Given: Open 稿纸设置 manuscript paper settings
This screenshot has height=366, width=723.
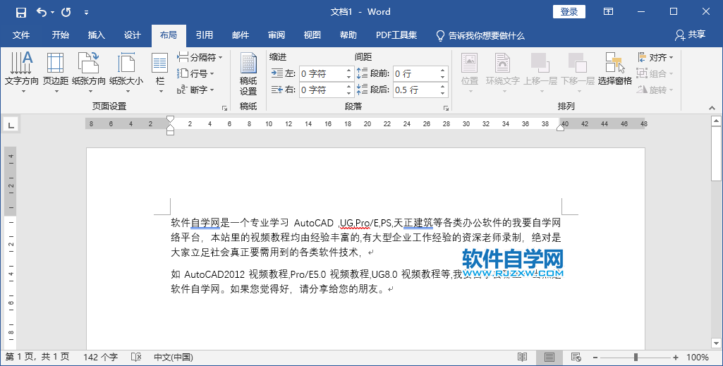Looking at the screenshot, I should tap(248, 74).
